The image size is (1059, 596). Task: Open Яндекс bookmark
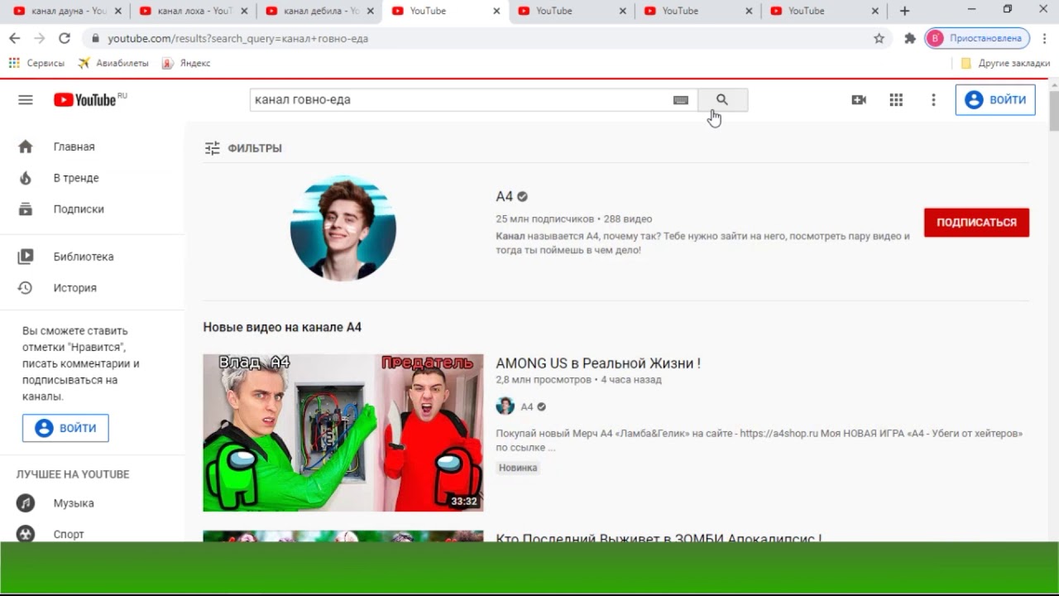click(186, 63)
